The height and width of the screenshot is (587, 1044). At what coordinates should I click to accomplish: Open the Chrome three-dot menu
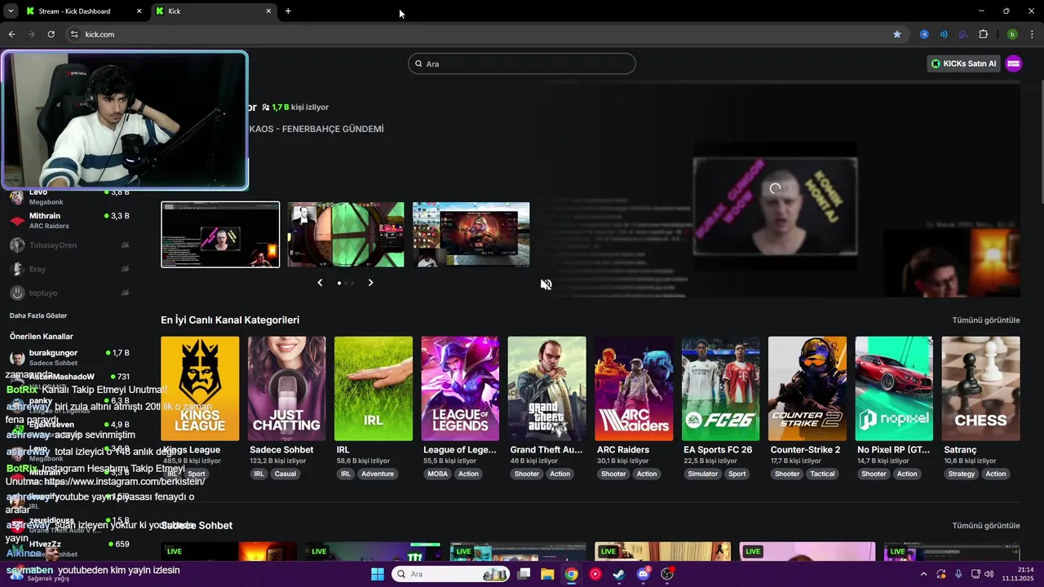pos(1033,34)
